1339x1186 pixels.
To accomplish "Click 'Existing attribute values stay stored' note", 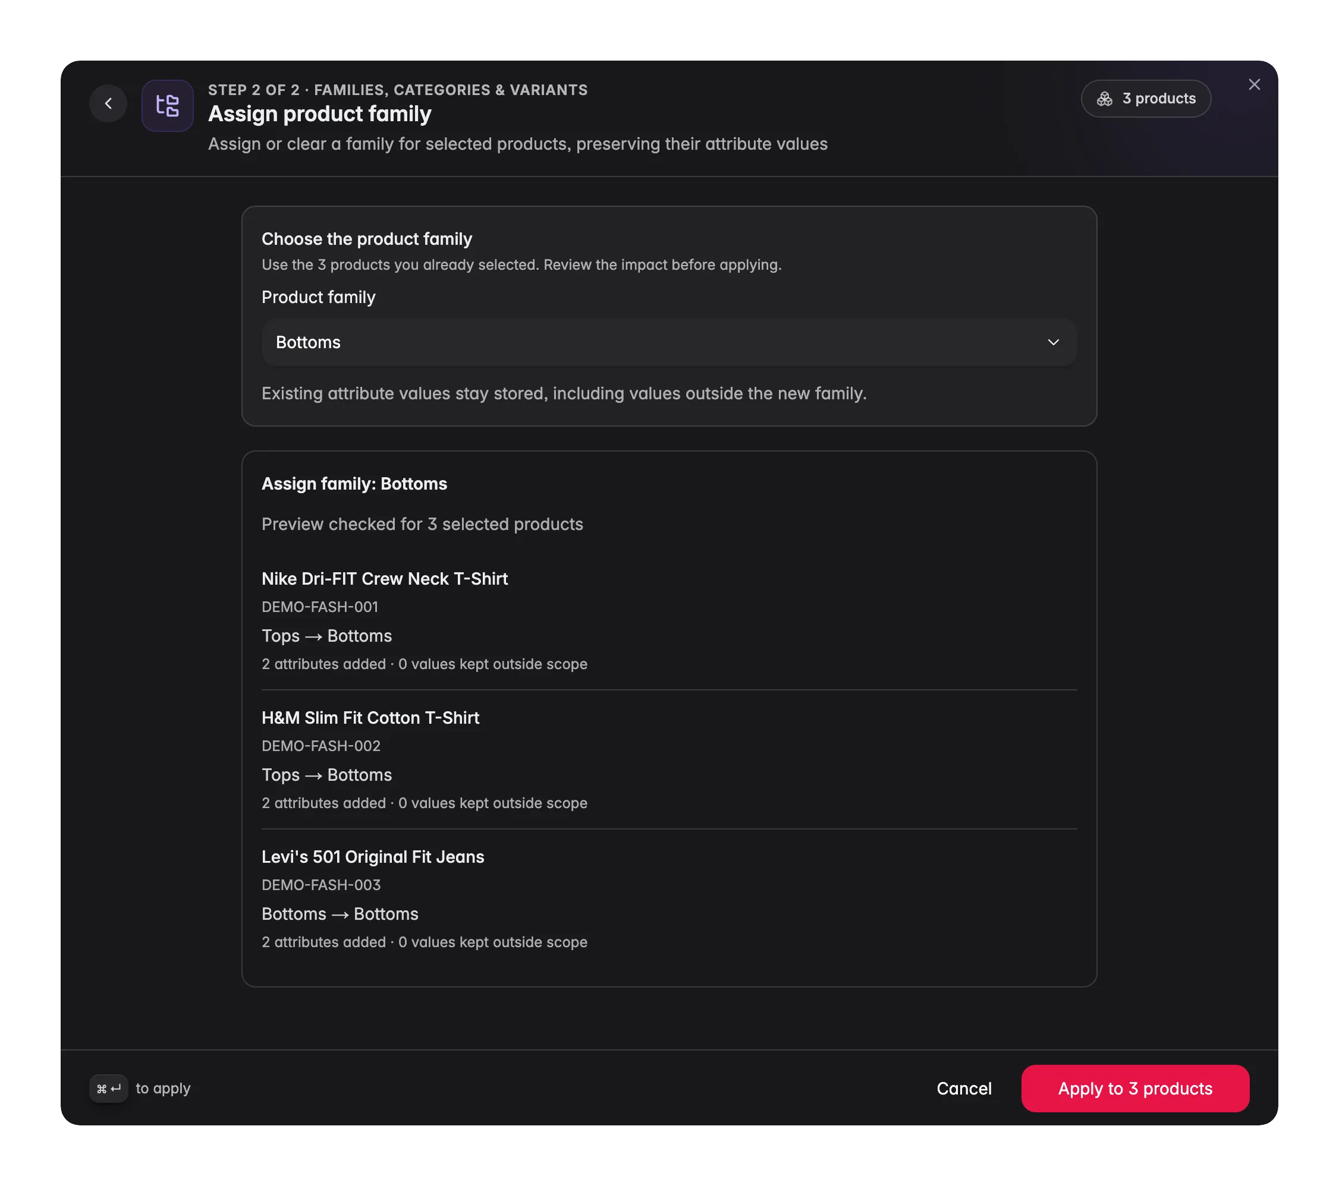I will click(x=564, y=393).
